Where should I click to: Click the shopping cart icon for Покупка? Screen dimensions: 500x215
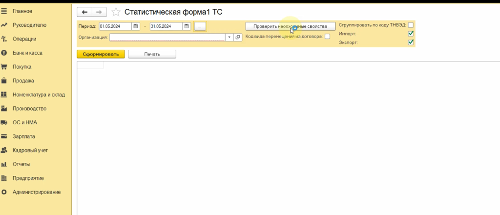[4, 67]
